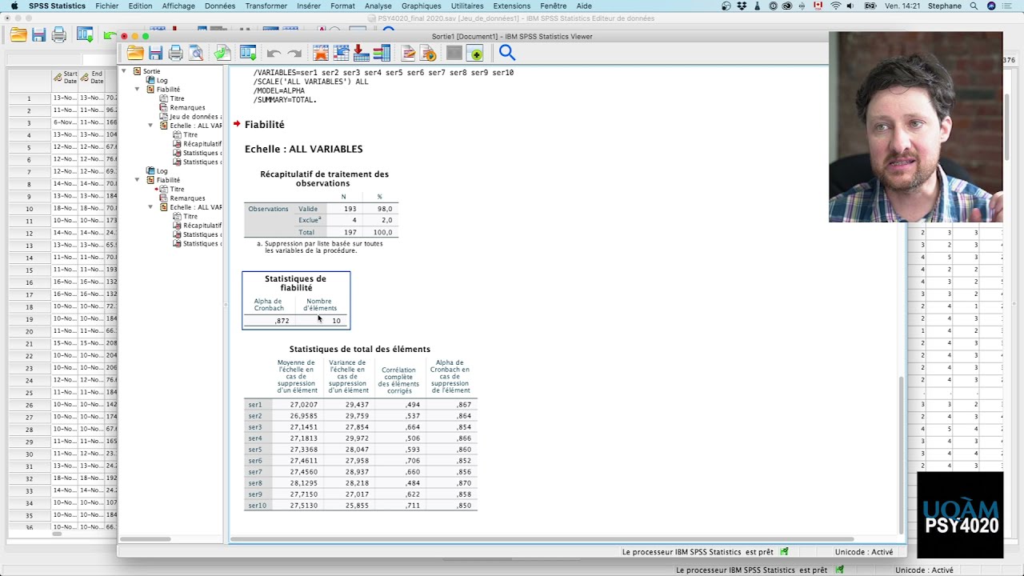The image size is (1024, 576).
Task: Collapse the second Fiabilité node in outline
Action: tap(138, 180)
